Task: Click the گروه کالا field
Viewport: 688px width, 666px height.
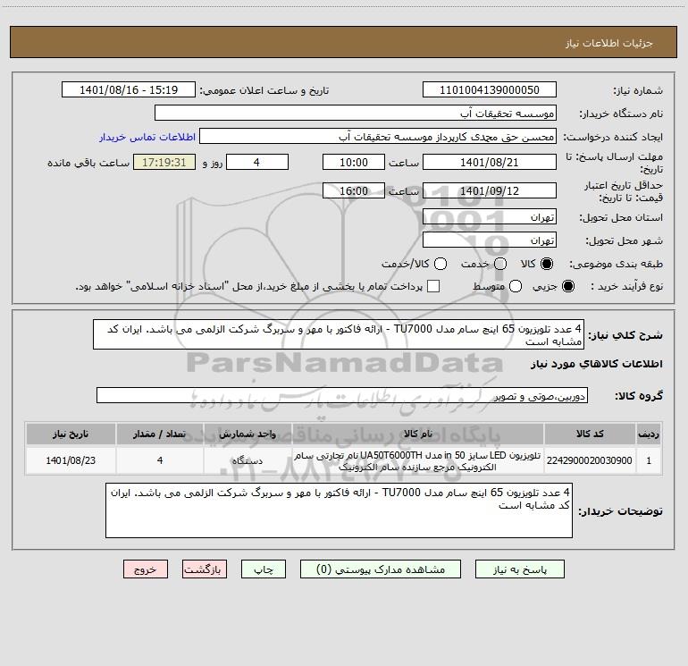Action: (342, 395)
